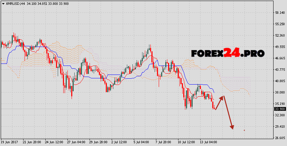Select the 46.665 price axis label
287x146 pixels.
280,58
